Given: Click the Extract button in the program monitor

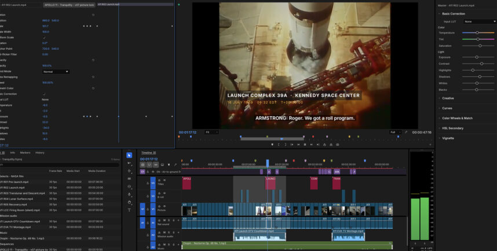Looking at the screenshot, I should (x=331, y=145).
